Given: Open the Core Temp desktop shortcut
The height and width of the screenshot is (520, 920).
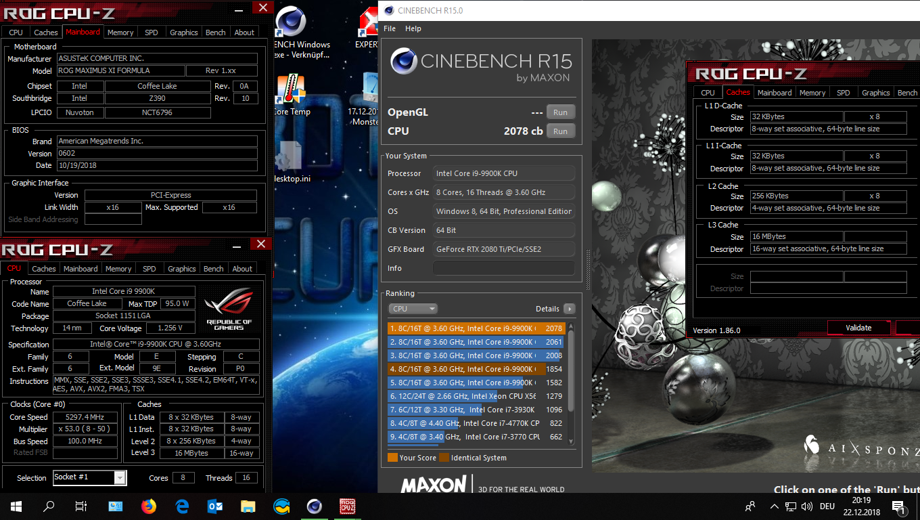Looking at the screenshot, I should click(x=292, y=89).
